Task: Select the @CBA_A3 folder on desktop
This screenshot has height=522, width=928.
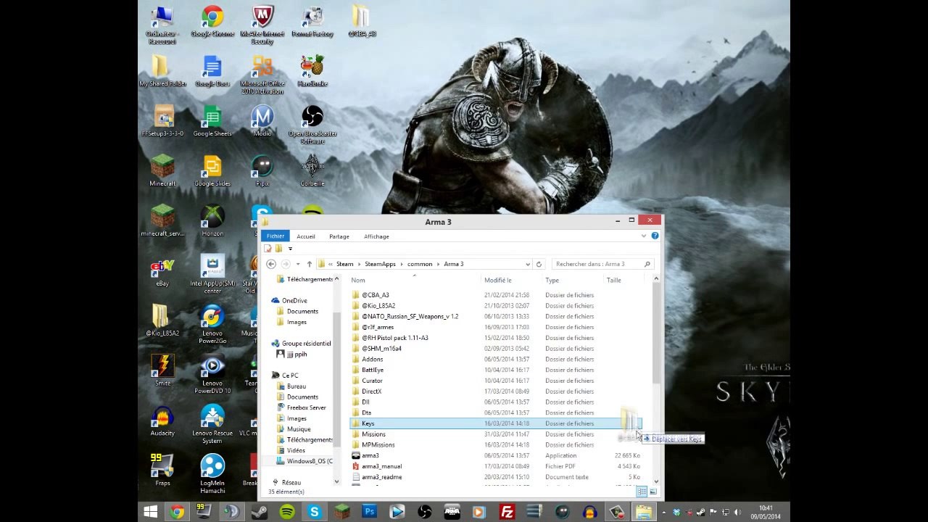Action: pos(362,22)
